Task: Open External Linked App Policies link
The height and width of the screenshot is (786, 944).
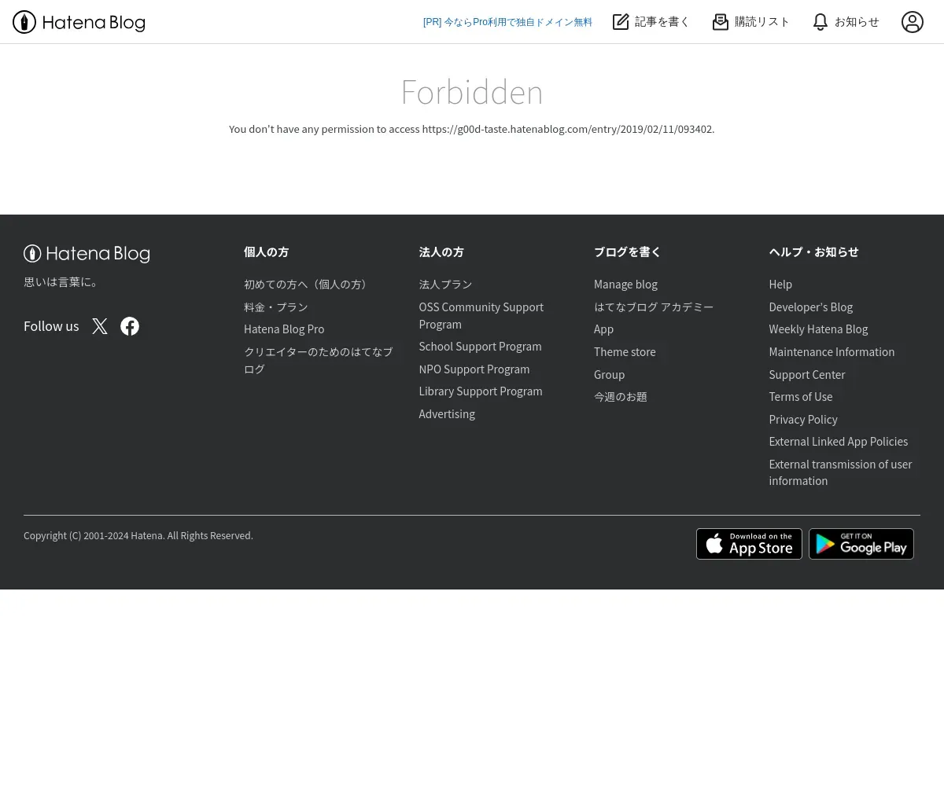Action: click(839, 442)
